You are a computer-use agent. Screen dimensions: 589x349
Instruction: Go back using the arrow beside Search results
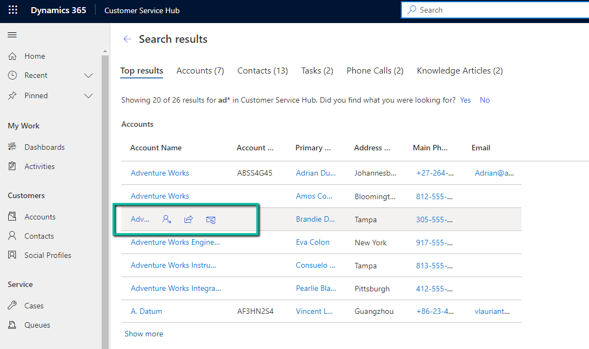tap(127, 40)
